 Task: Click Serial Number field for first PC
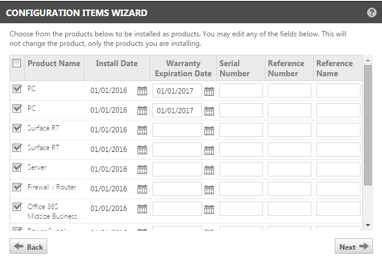coord(241,91)
